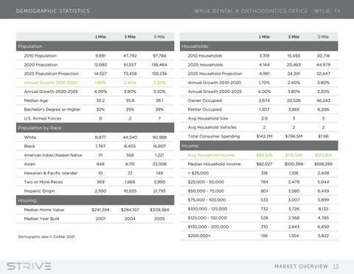The height and width of the screenshot is (274, 354).
Task: Click the highlighted Annual Growth 2010-2020 row label
Action: click(x=51, y=83)
